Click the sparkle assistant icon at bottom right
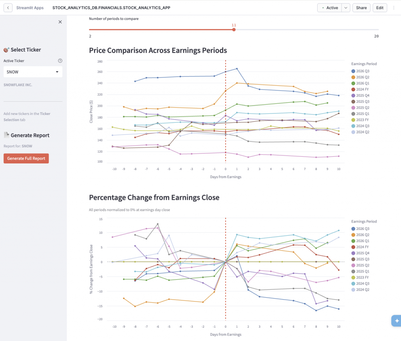The height and width of the screenshot is (341, 401). [396, 321]
